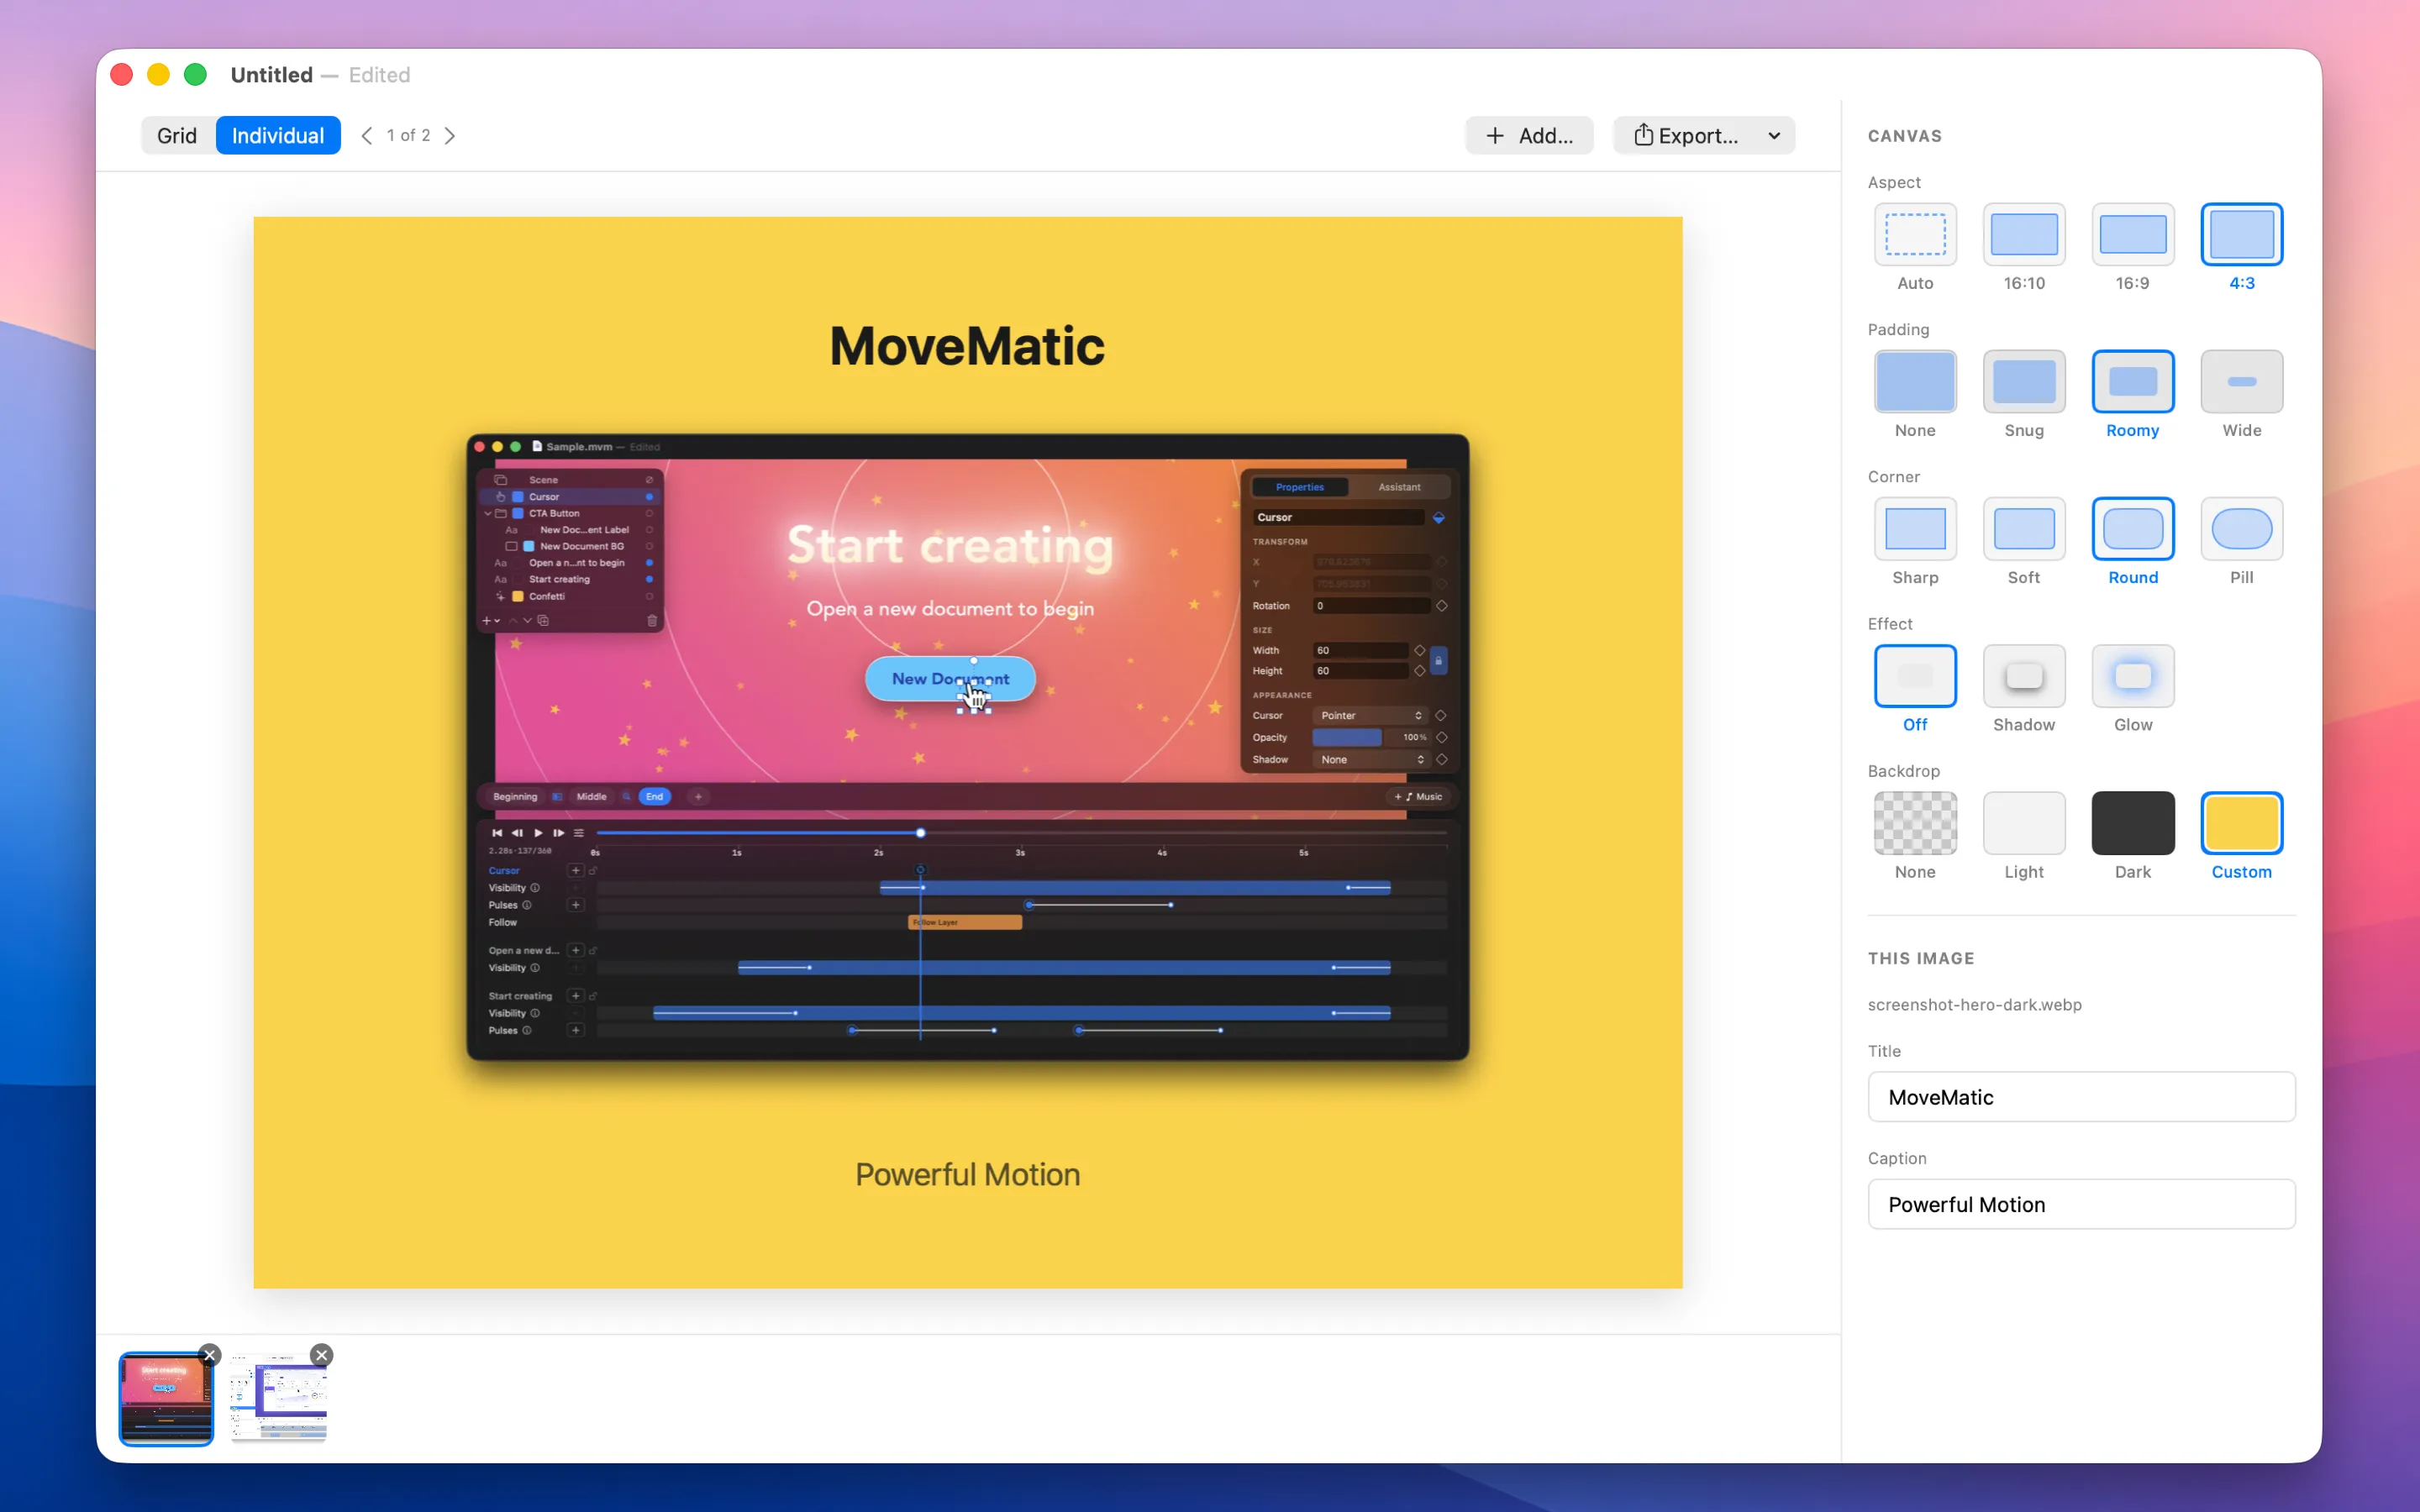The height and width of the screenshot is (1512, 2420).
Task: Select the None transparent backdrop
Action: (1914, 823)
